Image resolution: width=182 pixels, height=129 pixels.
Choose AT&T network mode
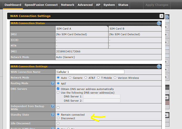coord(86,78)
